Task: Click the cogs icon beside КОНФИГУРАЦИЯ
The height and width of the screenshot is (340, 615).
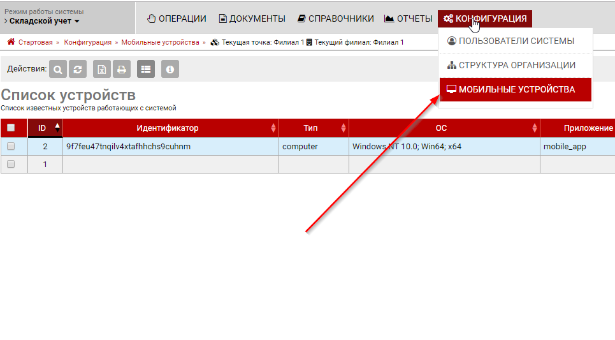Action: pos(448,18)
